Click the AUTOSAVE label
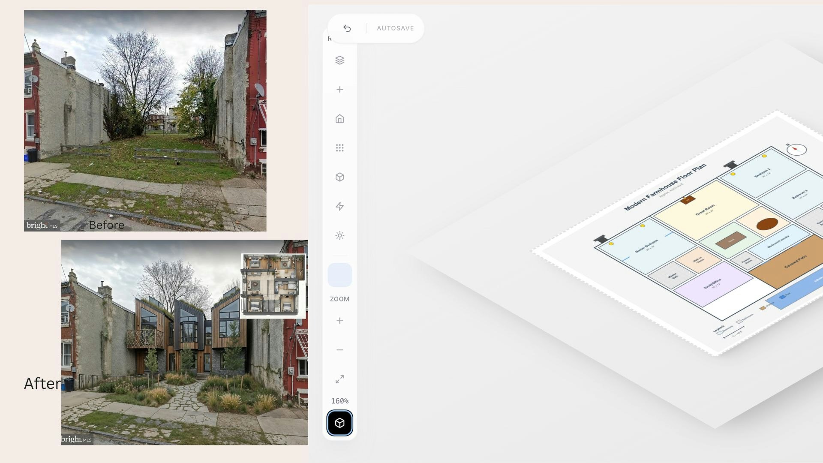 tap(395, 28)
